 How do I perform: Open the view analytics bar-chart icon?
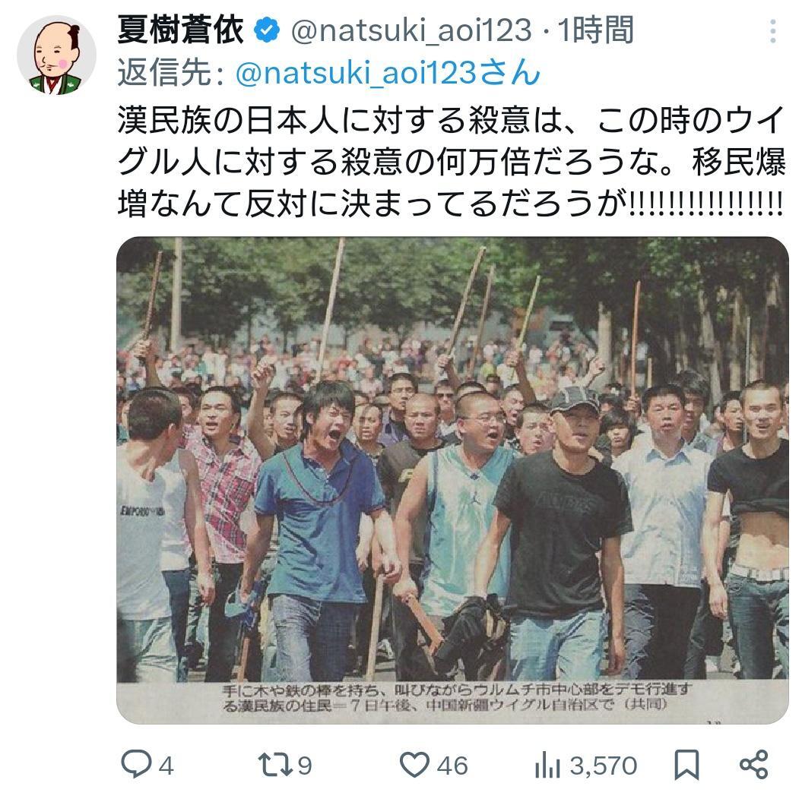548,767
